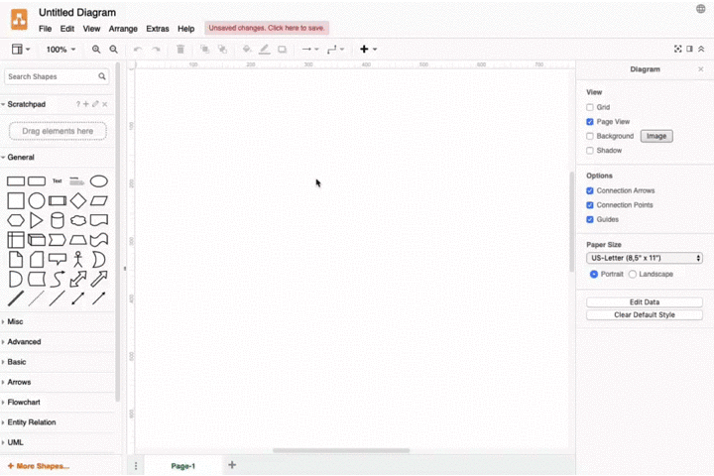Select the Triangle shape in General
714x476 pixels.
tap(37, 220)
